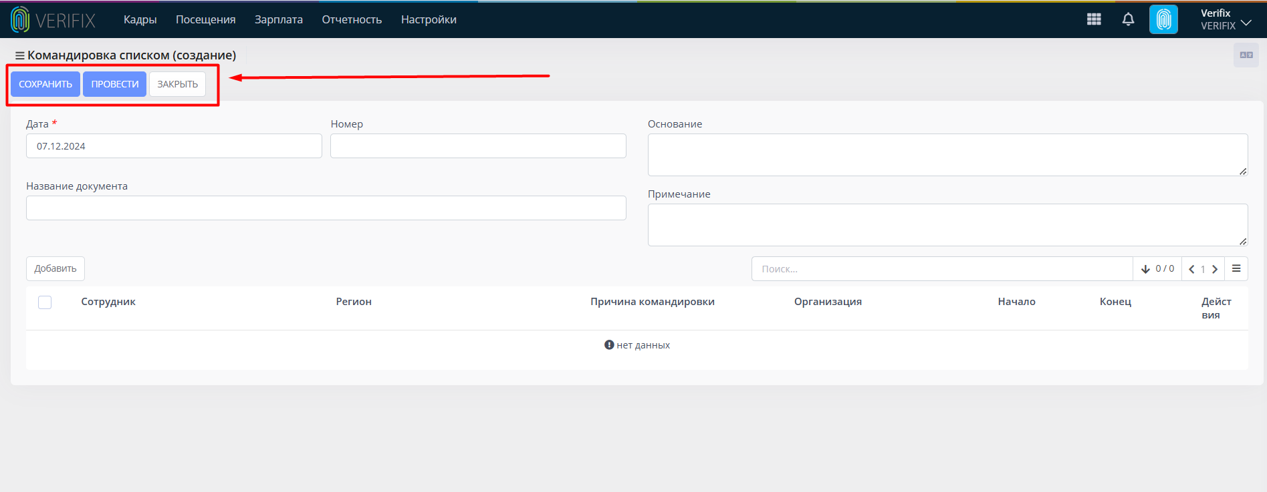This screenshot has height=492, width=1267.
Task: Go to the previous table page
Action: click(x=1191, y=269)
